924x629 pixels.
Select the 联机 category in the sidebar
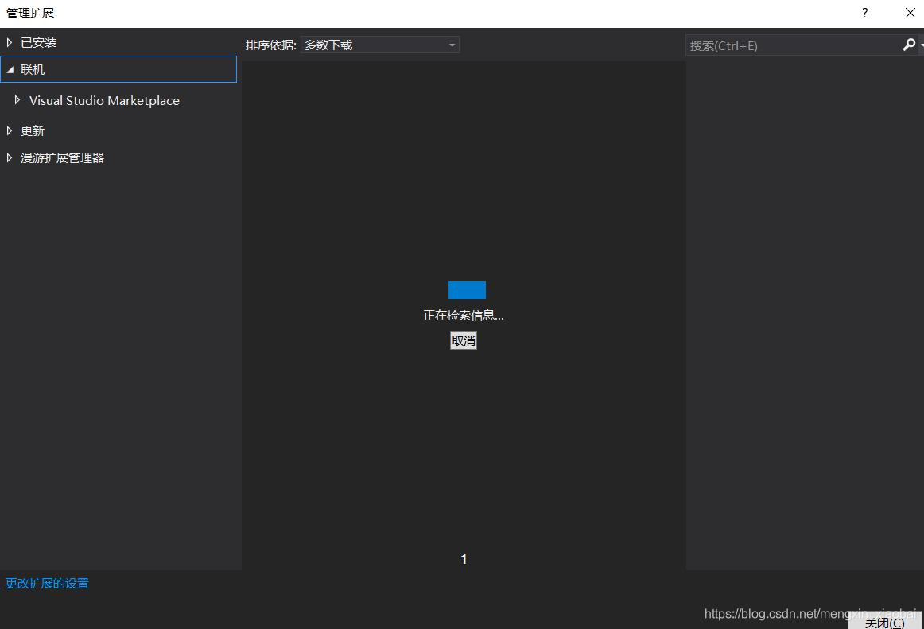(x=34, y=69)
